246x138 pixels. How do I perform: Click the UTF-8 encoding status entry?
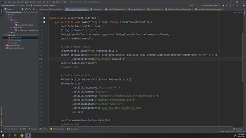[x=232, y=131]
